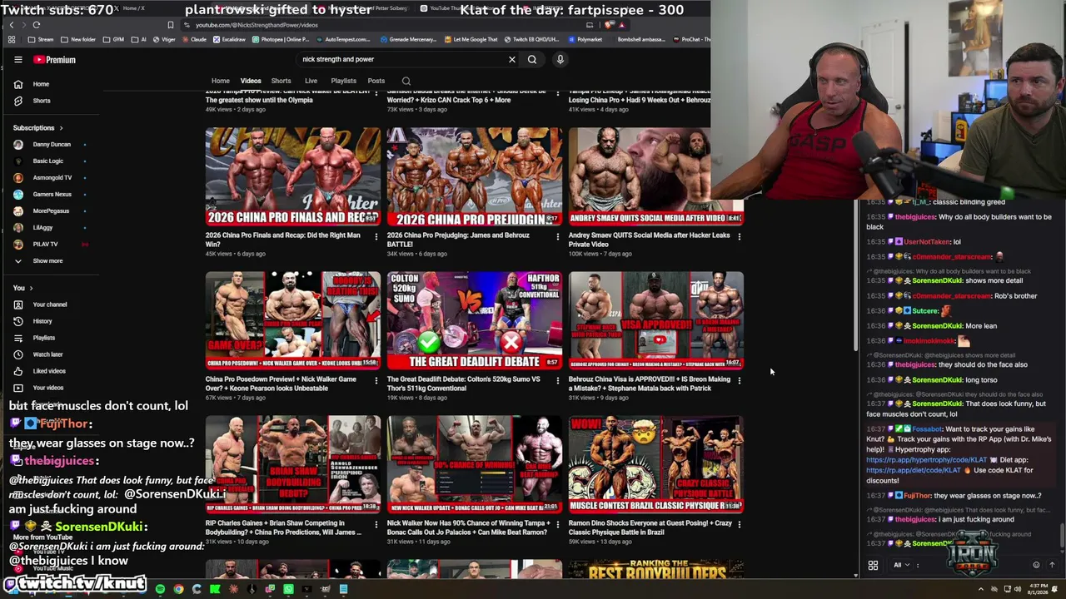Open the emoji picker in chat
Image resolution: width=1066 pixels, height=599 pixels.
1036,565
